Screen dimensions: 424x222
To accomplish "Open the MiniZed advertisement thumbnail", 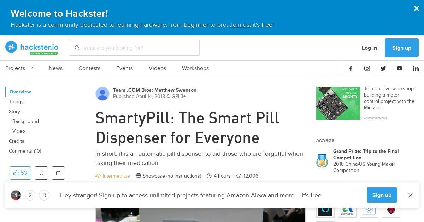I will [338, 103].
